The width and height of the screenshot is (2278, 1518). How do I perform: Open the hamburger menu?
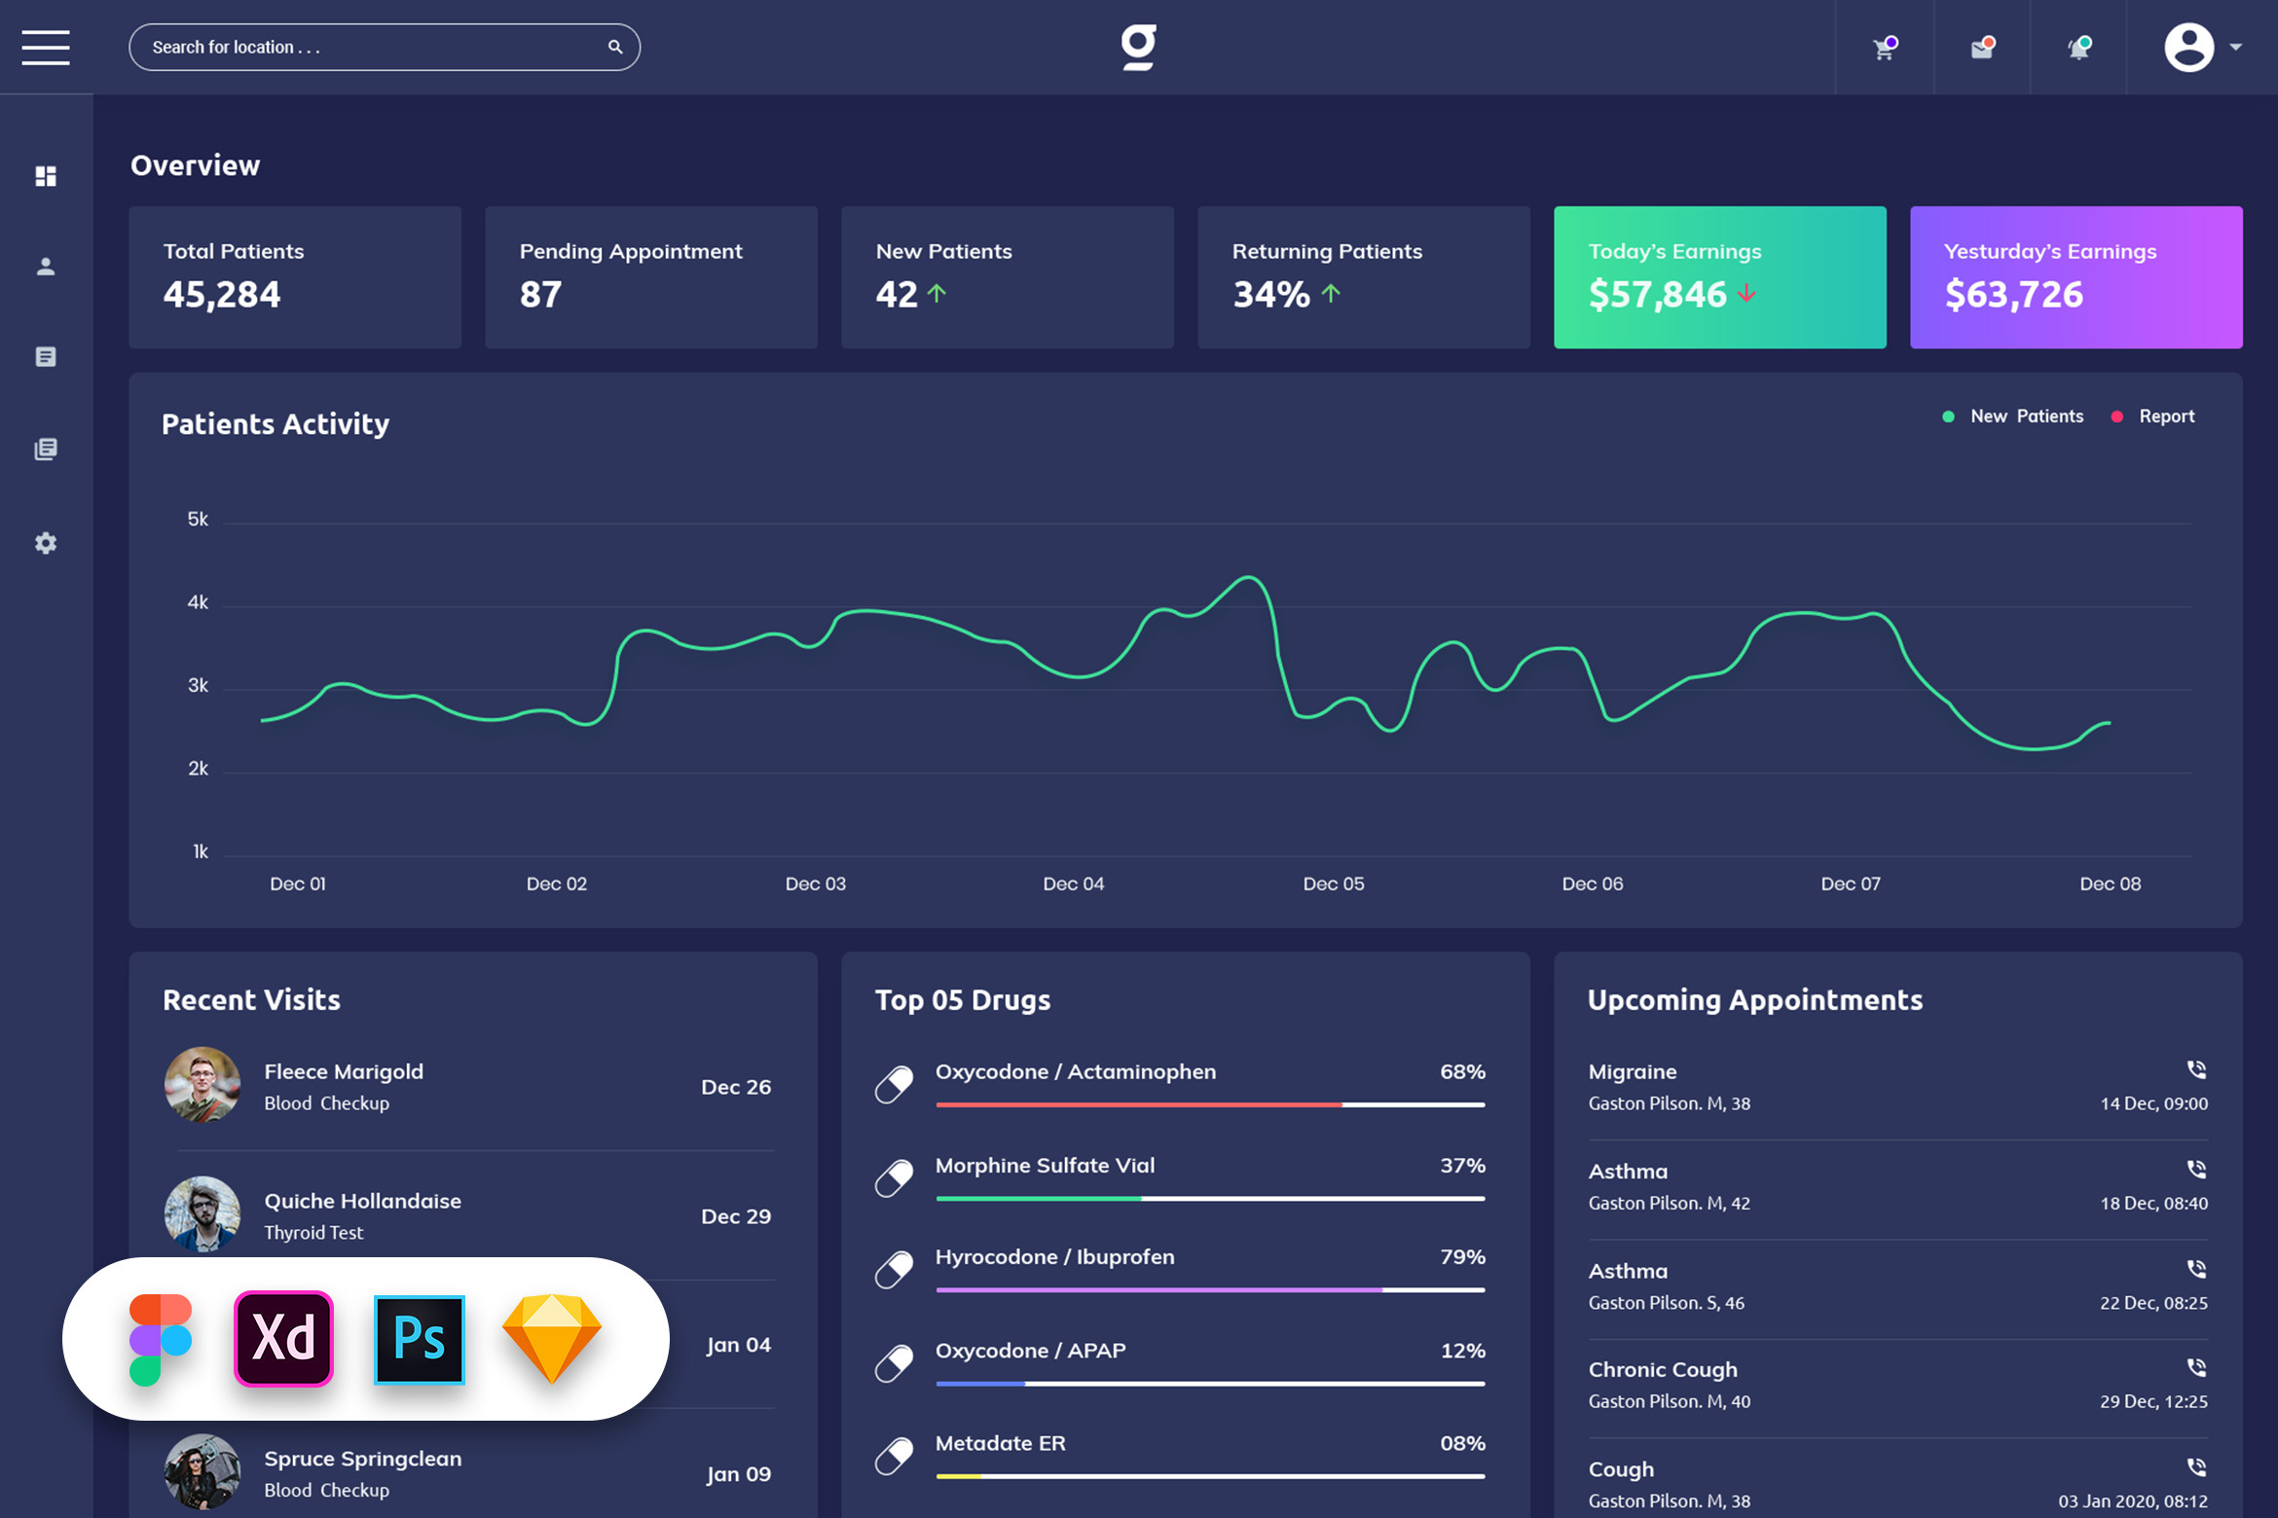[x=46, y=47]
